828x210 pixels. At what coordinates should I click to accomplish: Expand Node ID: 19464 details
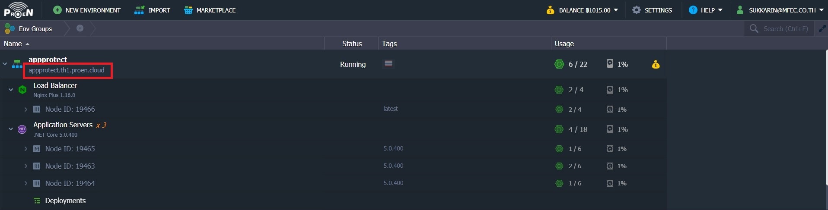tap(25, 183)
